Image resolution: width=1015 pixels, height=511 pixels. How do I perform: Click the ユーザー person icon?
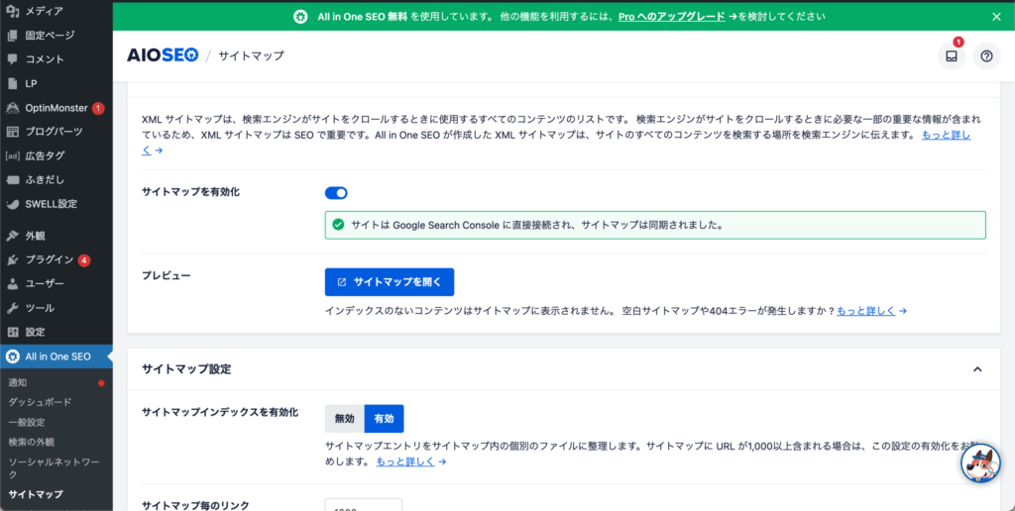(12, 284)
